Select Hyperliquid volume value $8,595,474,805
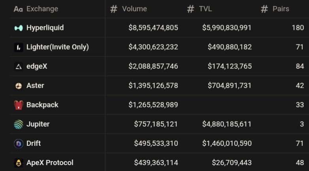This screenshot has height=171, width=309. point(153,28)
